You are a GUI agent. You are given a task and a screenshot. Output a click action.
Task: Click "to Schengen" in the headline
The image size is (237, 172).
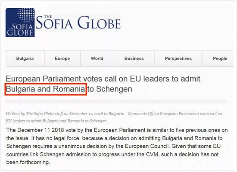109,89
